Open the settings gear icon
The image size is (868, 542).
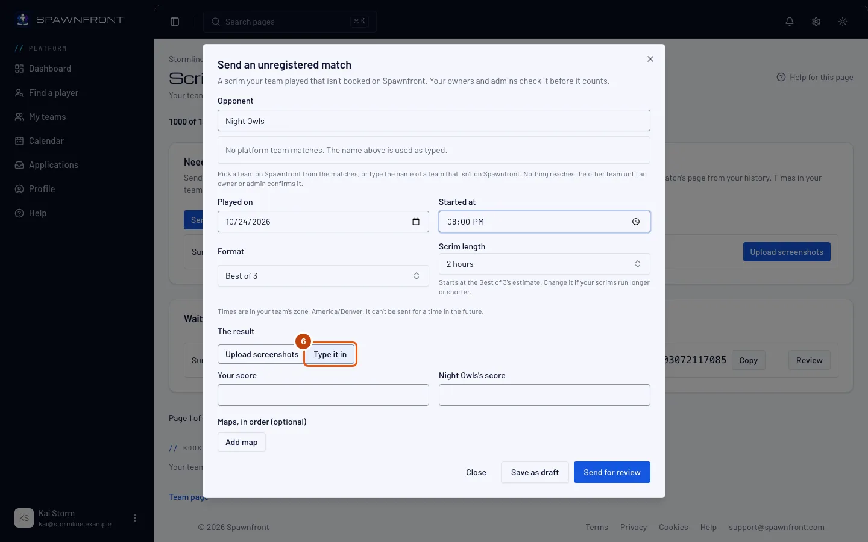[816, 22]
